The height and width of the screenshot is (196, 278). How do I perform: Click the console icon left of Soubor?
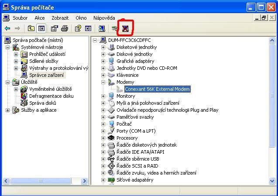tap(6, 18)
